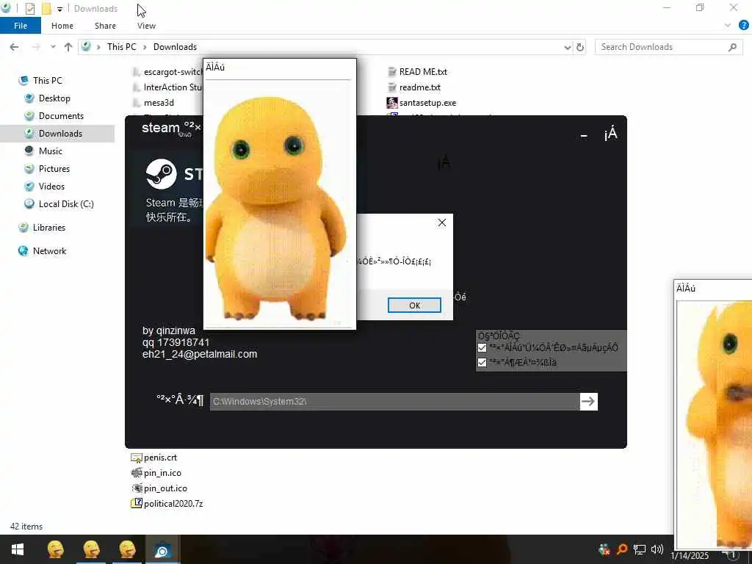752x564 pixels.
Task: Open the Explorer help icon
Action: pos(744,26)
